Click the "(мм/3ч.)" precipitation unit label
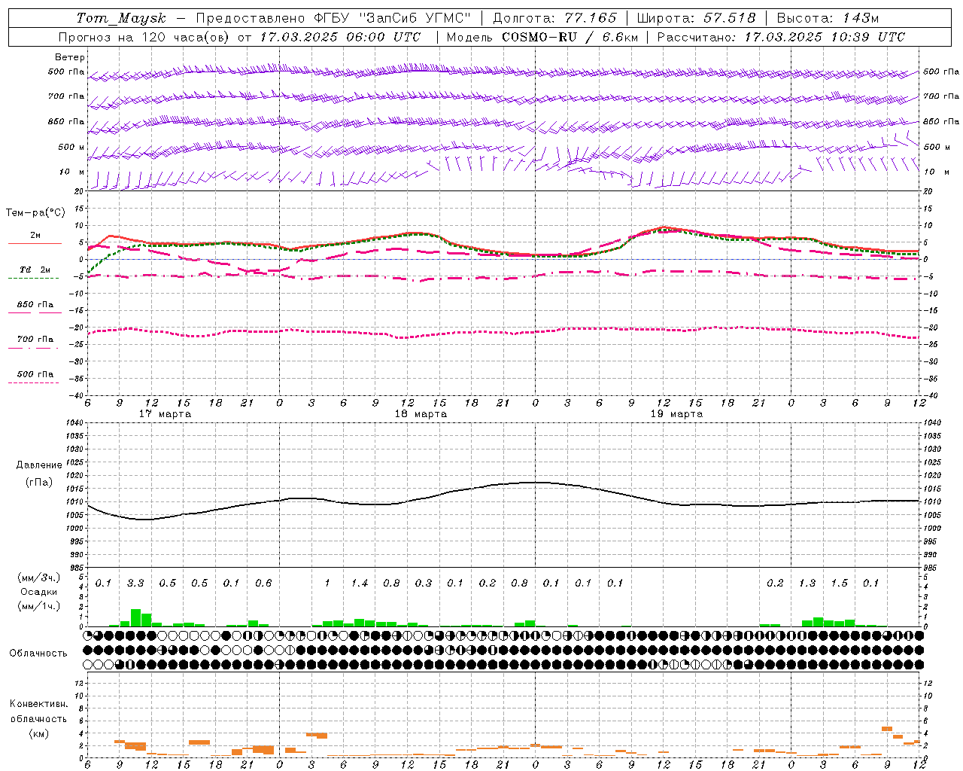This screenshot has width=963, height=771. (39, 577)
